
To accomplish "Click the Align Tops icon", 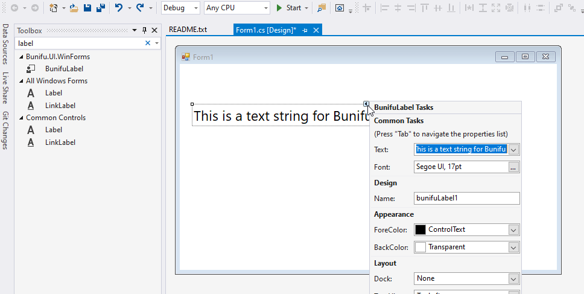I will coord(425,8).
